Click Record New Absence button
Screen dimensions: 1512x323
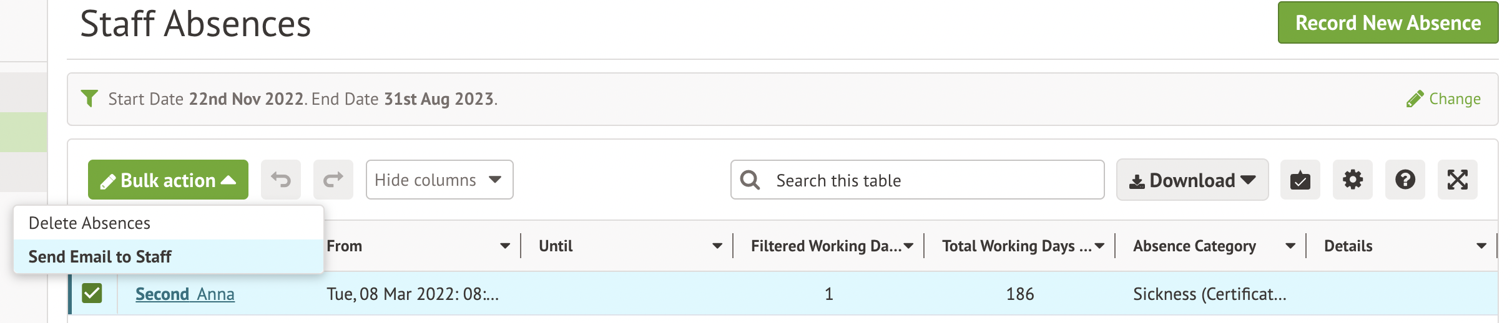(1387, 23)
